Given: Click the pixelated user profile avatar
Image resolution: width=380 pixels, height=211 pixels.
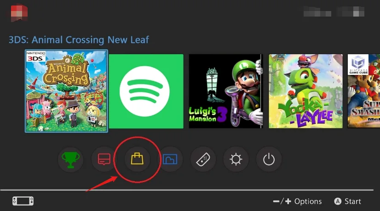Looking at the screenshot, I should [19, 12].
